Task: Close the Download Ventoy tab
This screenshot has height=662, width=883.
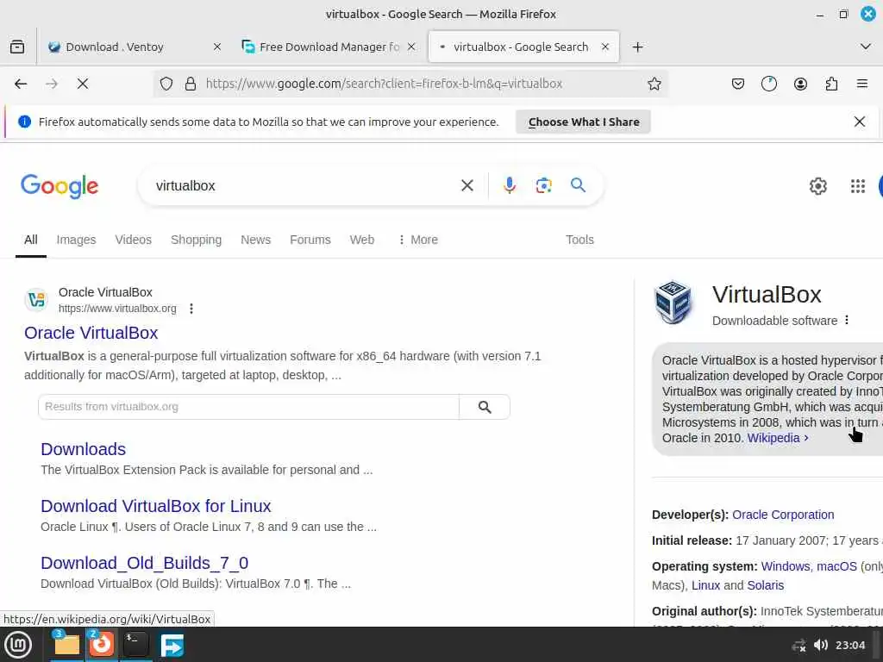Action: click(216, 47)
